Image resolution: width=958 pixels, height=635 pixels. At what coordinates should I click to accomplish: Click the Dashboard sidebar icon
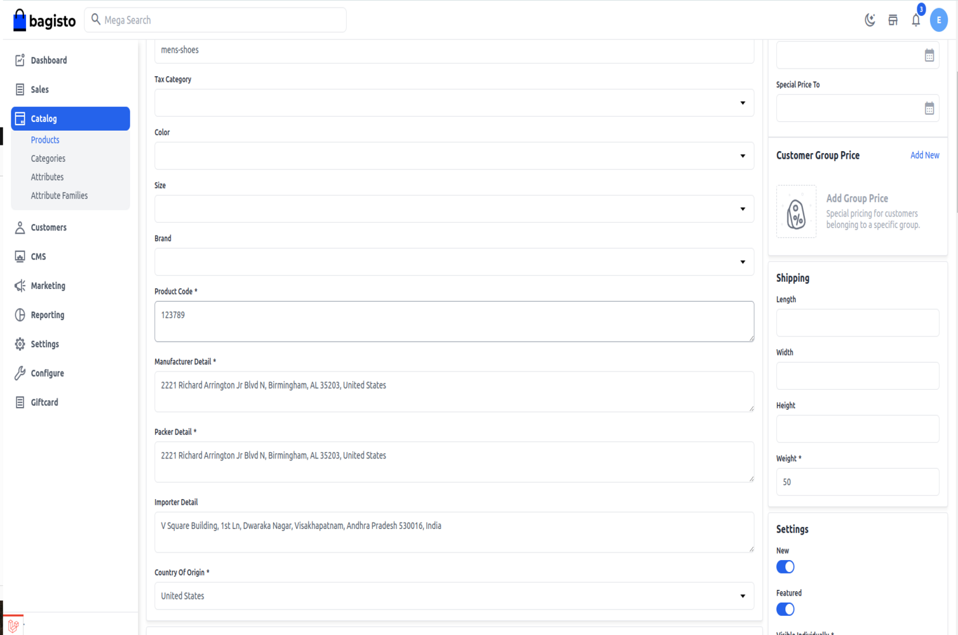pyautogui.click(x=20, y=60)
